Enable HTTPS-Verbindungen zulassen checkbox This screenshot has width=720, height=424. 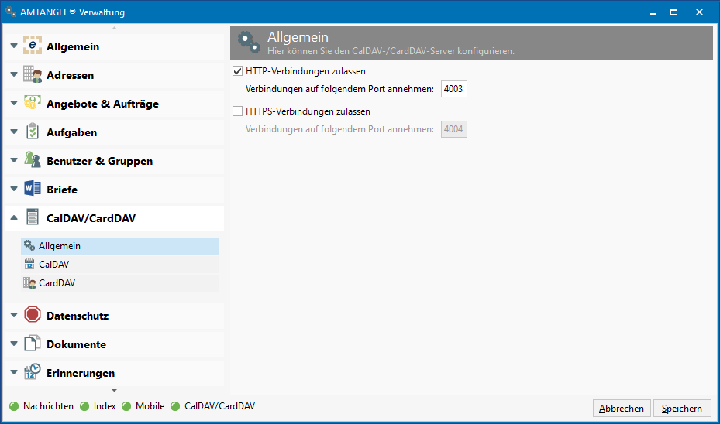point(237,111)
